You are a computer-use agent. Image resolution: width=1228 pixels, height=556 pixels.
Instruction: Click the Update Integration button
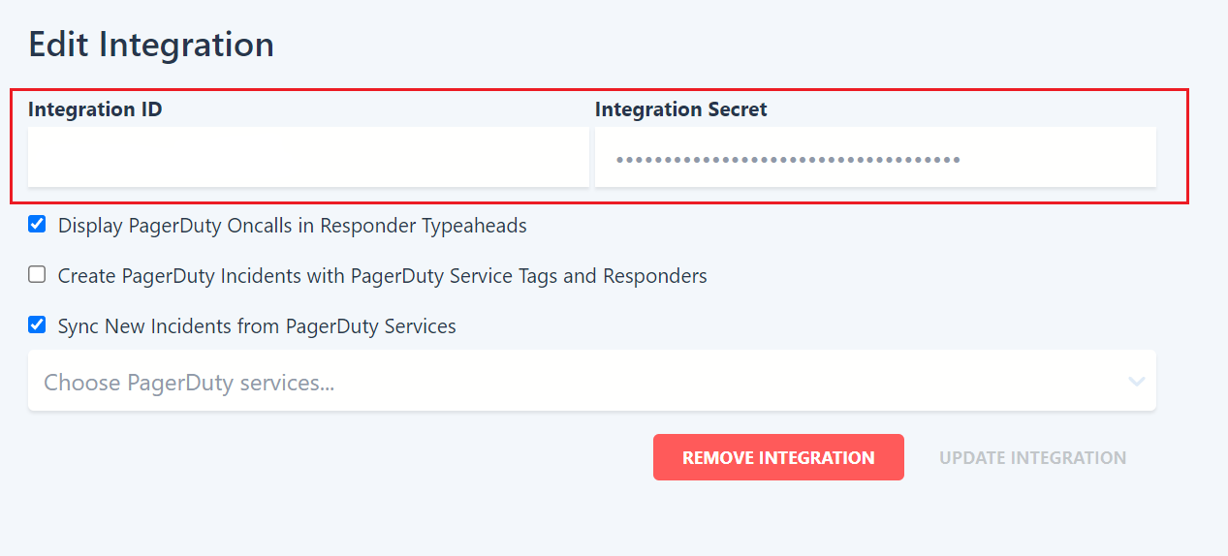click(1032, 457)
